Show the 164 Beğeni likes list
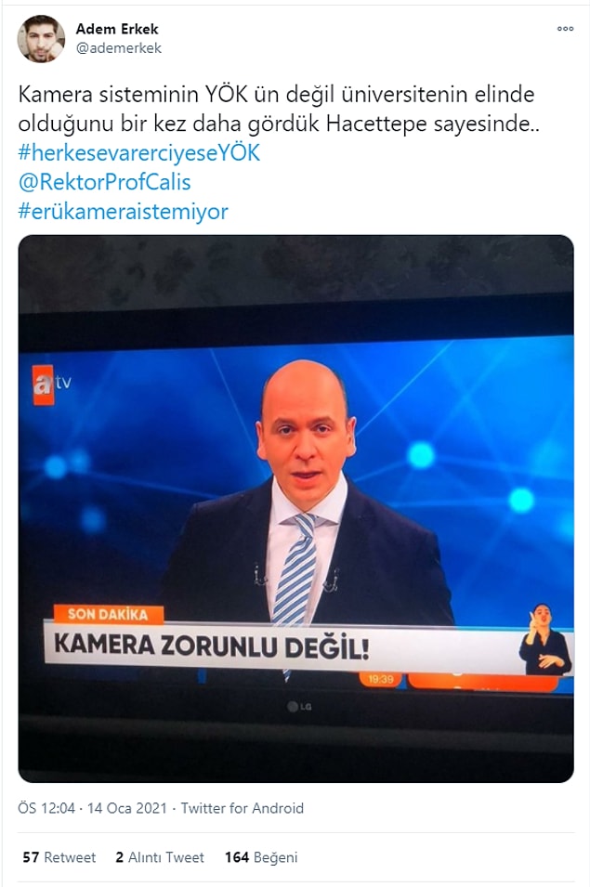The width and height of the screenshot is (590, 887). point(261,857)
